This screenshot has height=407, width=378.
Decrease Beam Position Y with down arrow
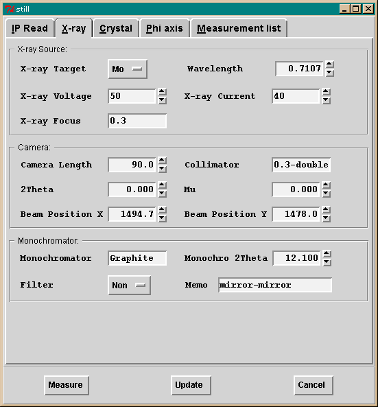click(x=327, y=218)
